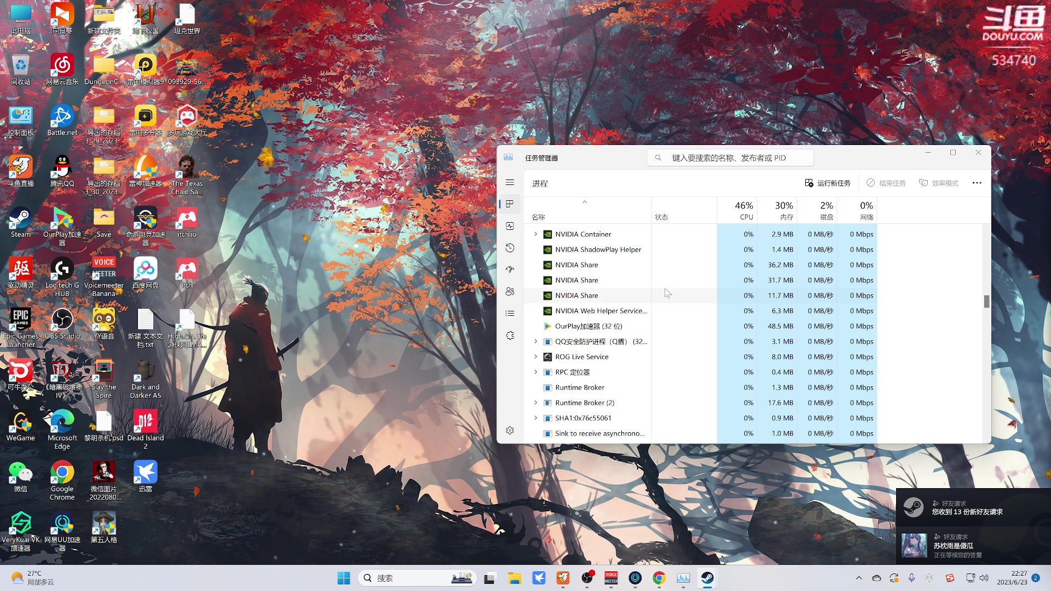Open Users page in Task Manager sidebar
The width and height of the screenshot is (1051, 591).
(x=510, y=292)
